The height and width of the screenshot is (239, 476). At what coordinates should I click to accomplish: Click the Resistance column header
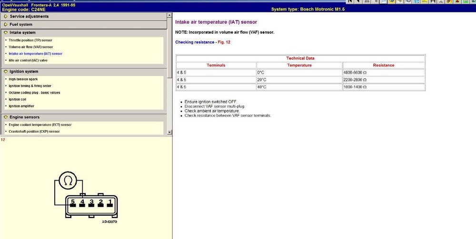coord(384,65)
